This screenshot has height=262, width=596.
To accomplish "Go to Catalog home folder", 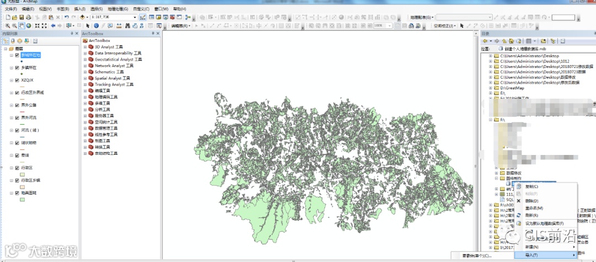I will pos(511,41).
